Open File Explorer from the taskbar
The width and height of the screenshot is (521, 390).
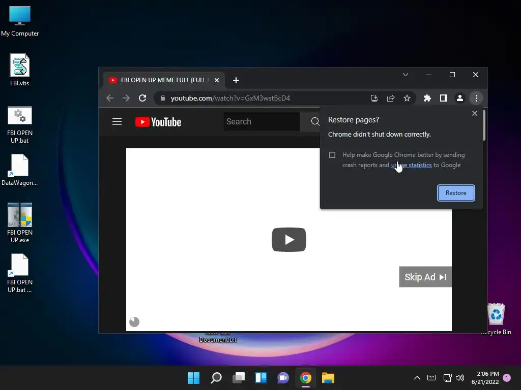pyautogui.click(x=328, y=378)
